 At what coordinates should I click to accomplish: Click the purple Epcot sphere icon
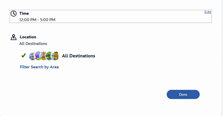pyautogui.click(x=38, y=56)
